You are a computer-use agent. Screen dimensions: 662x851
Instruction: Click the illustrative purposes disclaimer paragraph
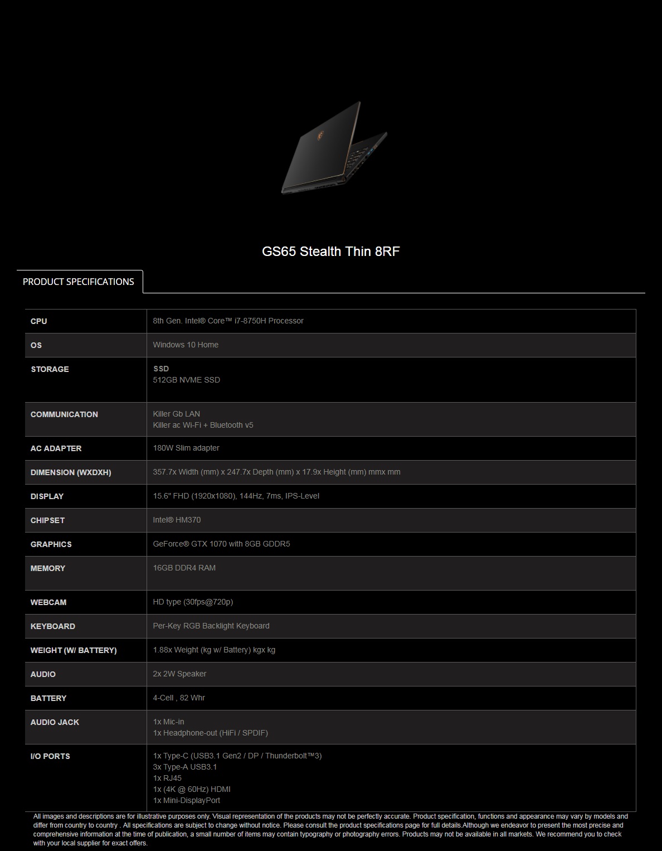pyautogui.click(x=330, y=830)
